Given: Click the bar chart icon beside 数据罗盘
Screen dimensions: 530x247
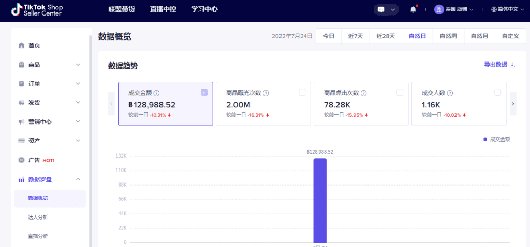Looking at the screenshot, I should pyautogui.click(x=21, y=179).
